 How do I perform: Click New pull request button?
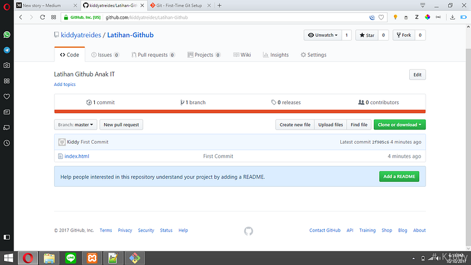[121, 125]
